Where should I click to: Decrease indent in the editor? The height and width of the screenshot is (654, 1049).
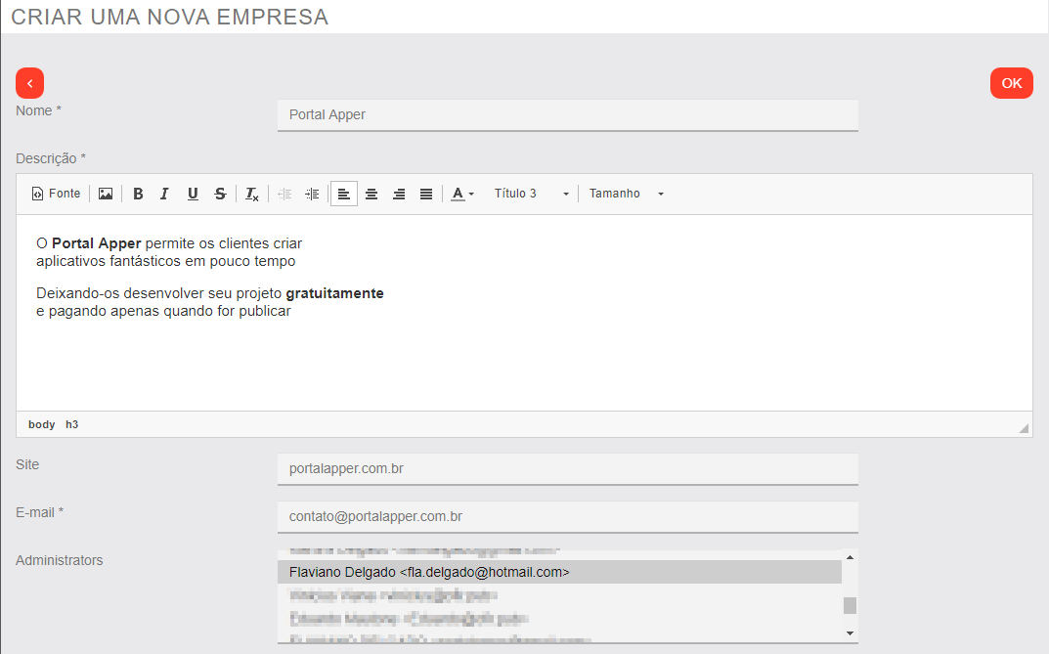click(x=284, y=194)
